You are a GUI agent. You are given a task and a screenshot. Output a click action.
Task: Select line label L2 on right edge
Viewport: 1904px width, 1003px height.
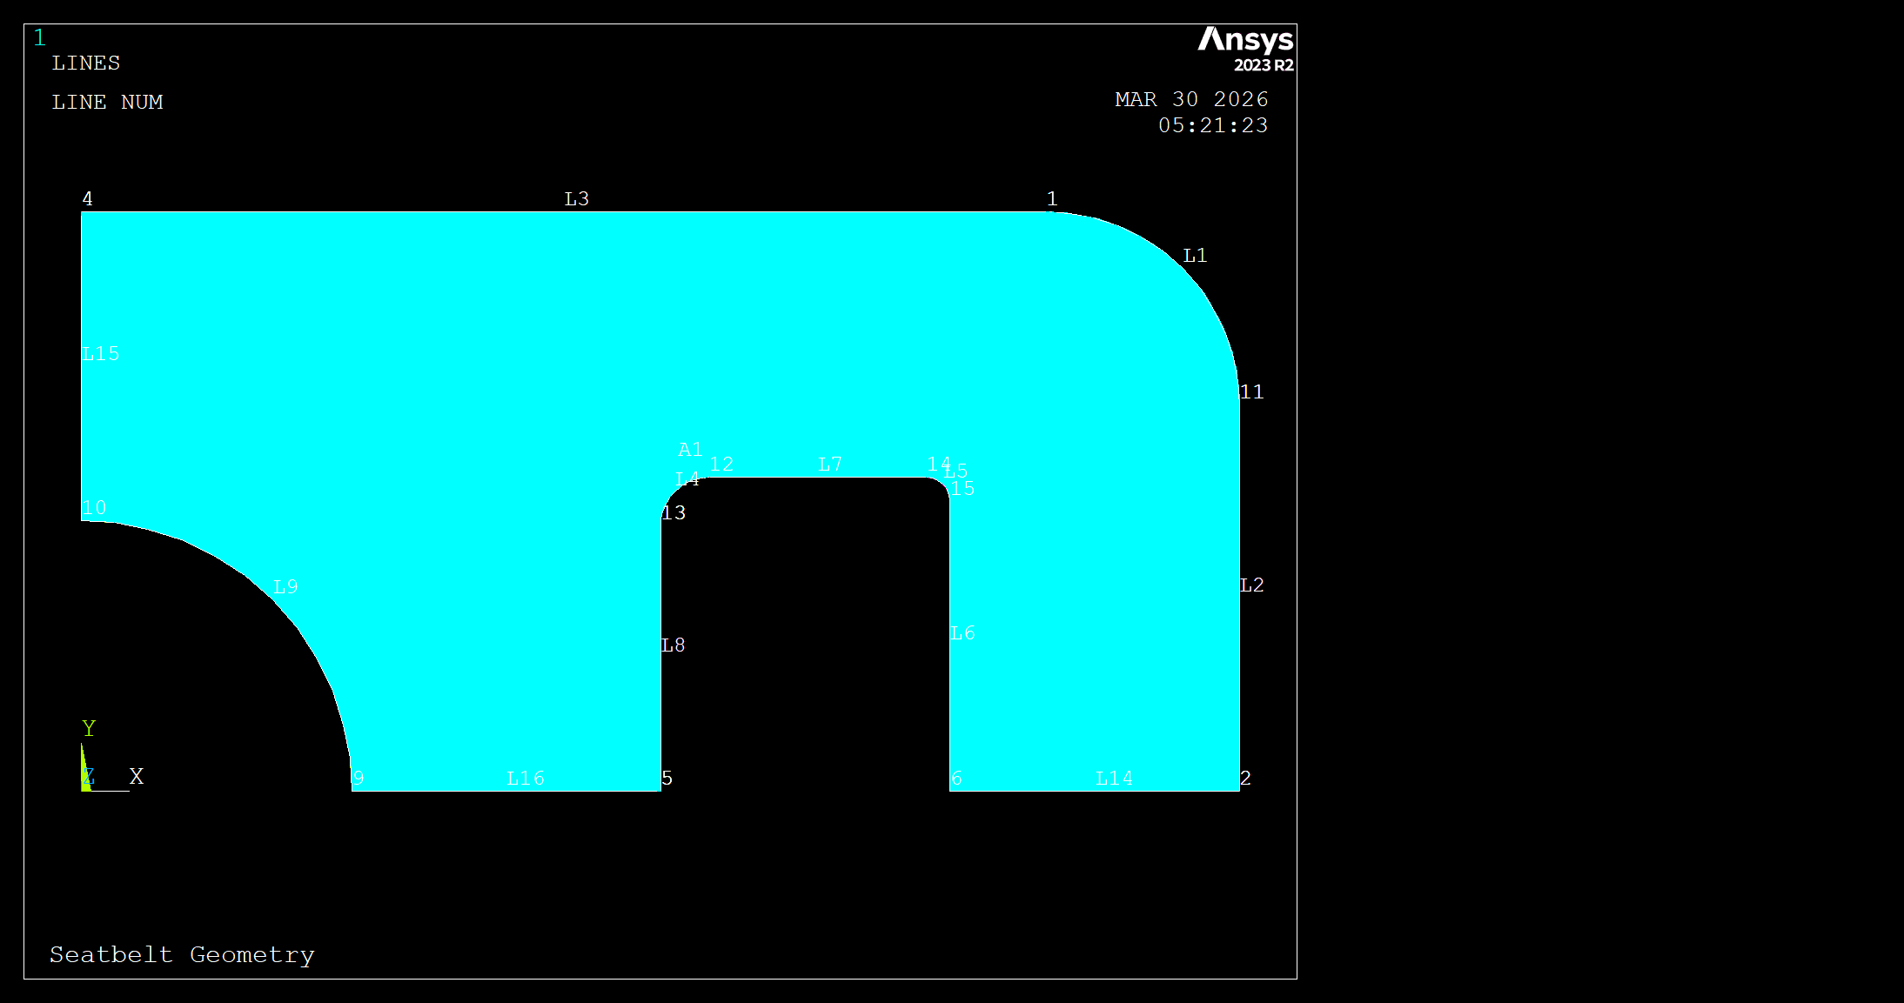point(1251,585)
